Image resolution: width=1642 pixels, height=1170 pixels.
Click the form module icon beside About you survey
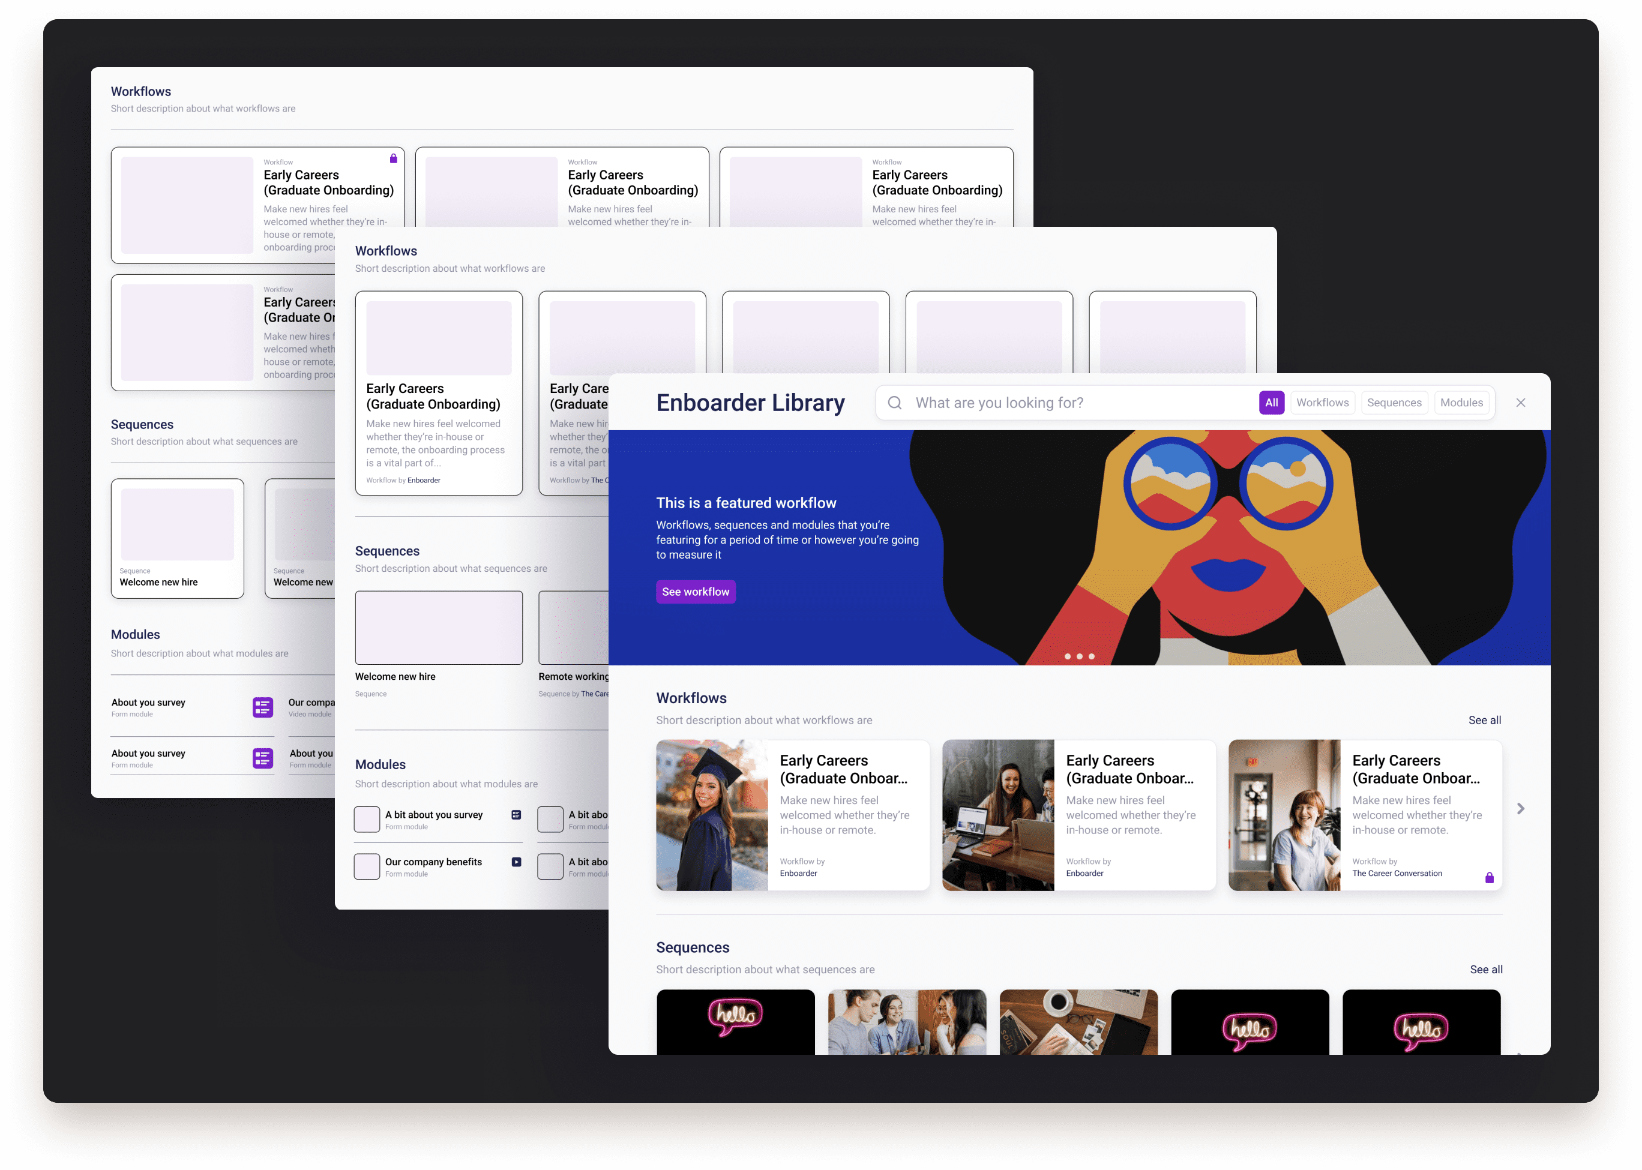pyautogui.click(x=262, y=707)
